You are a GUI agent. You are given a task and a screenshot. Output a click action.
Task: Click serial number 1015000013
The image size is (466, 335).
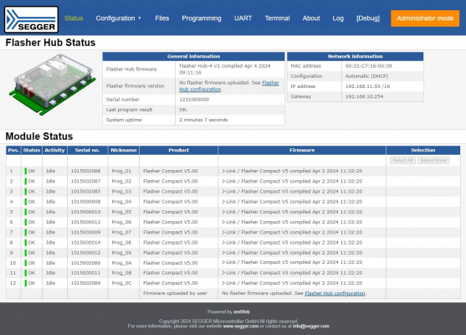click(85, 222)
